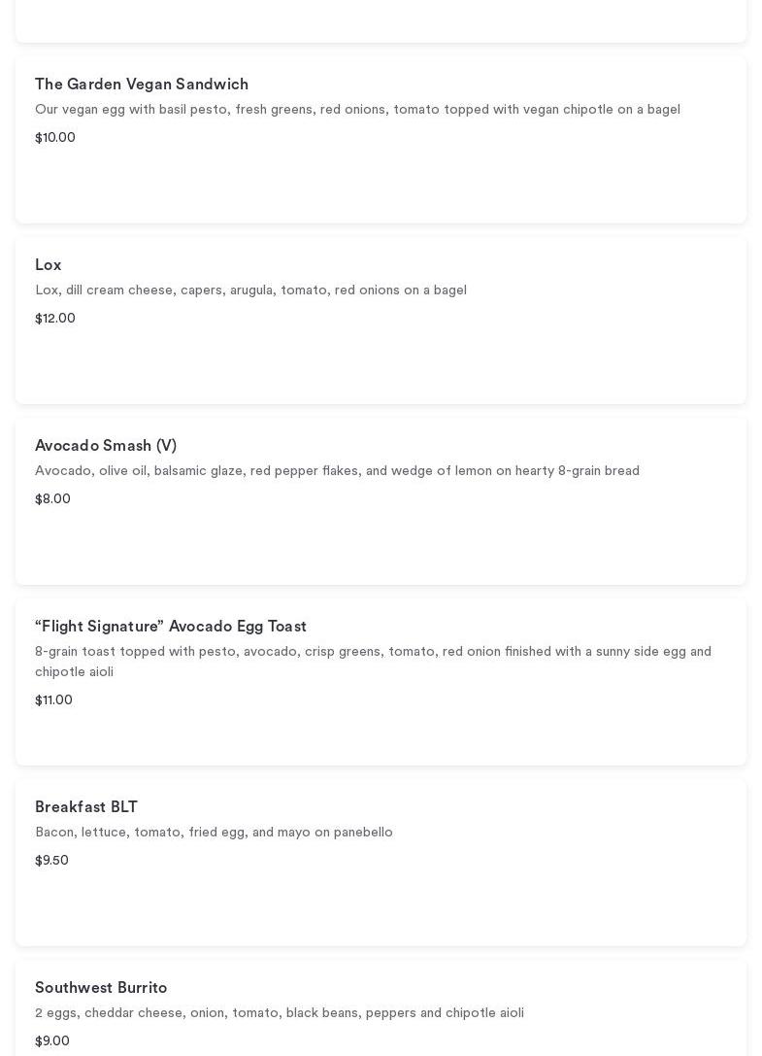762x1056 pixels.
Task: Click the Southwest Burrito ingredients description
Action: coord(280,1013)
